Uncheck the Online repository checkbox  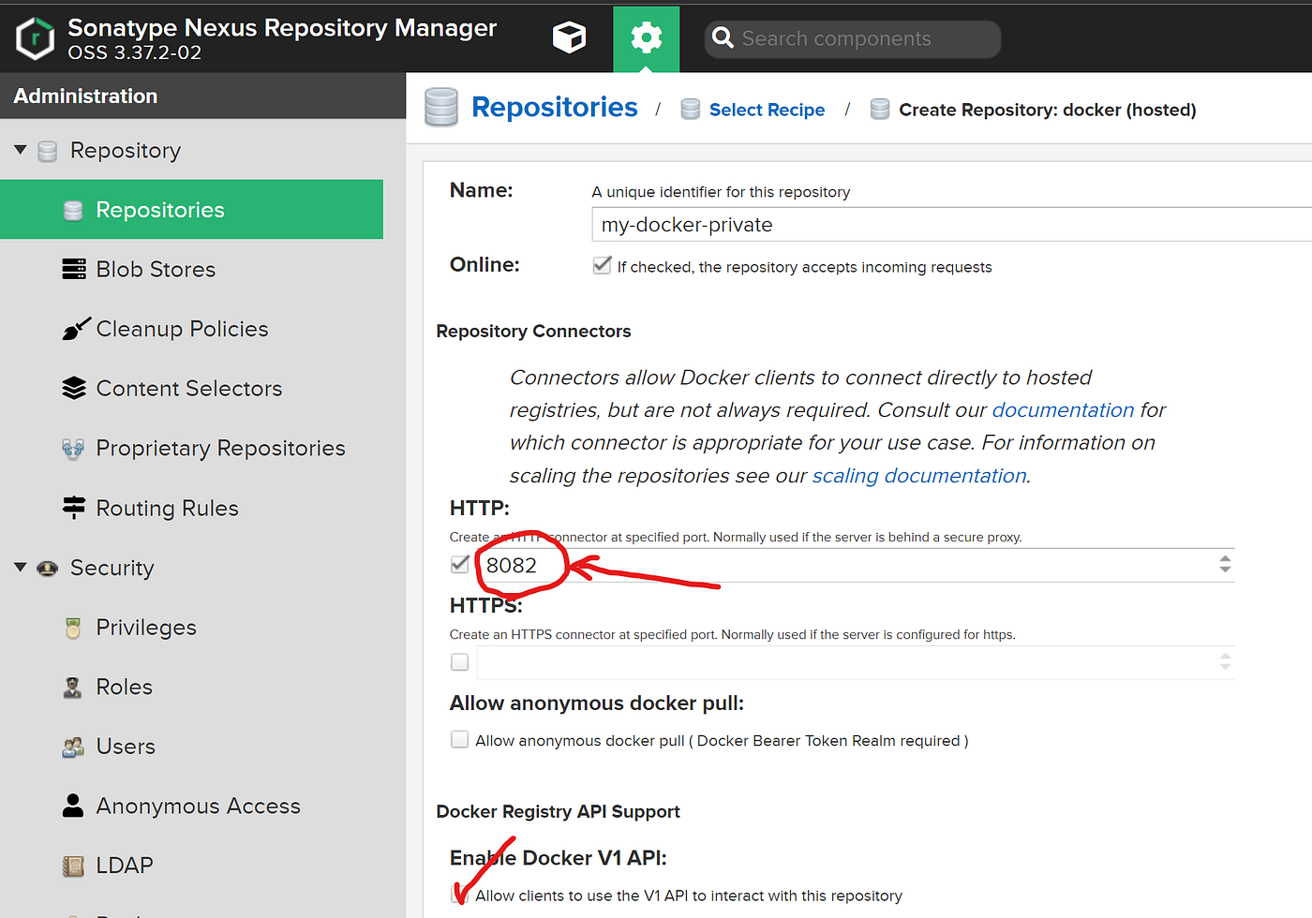pos(602,266)
